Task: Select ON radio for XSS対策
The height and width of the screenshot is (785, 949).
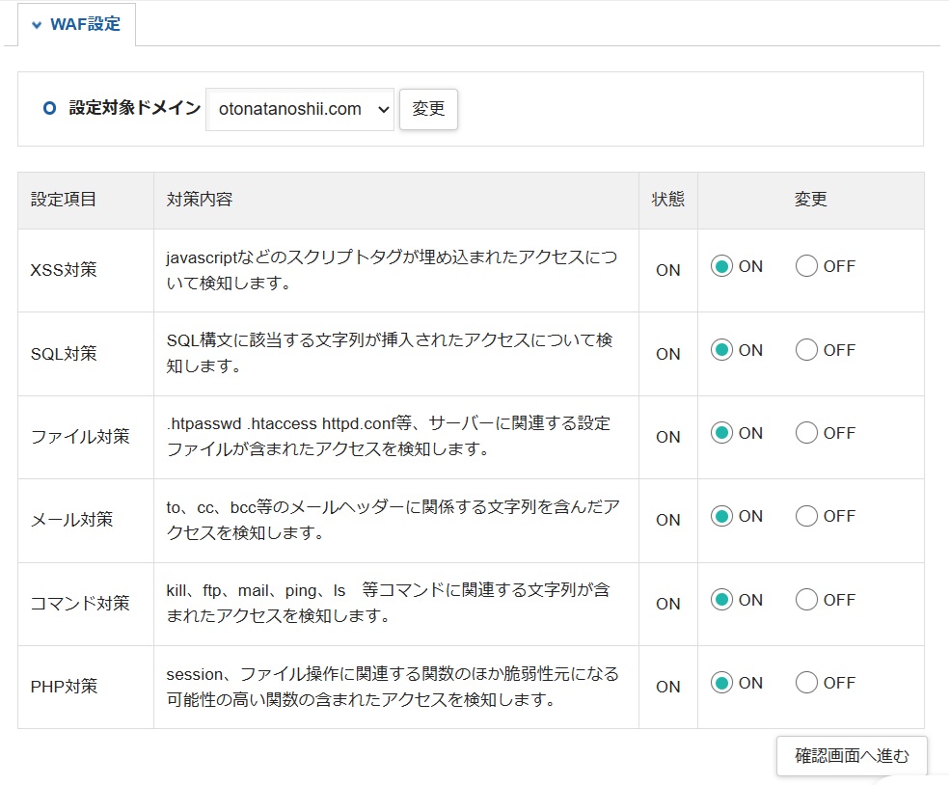Action: [x=721, y=267]
